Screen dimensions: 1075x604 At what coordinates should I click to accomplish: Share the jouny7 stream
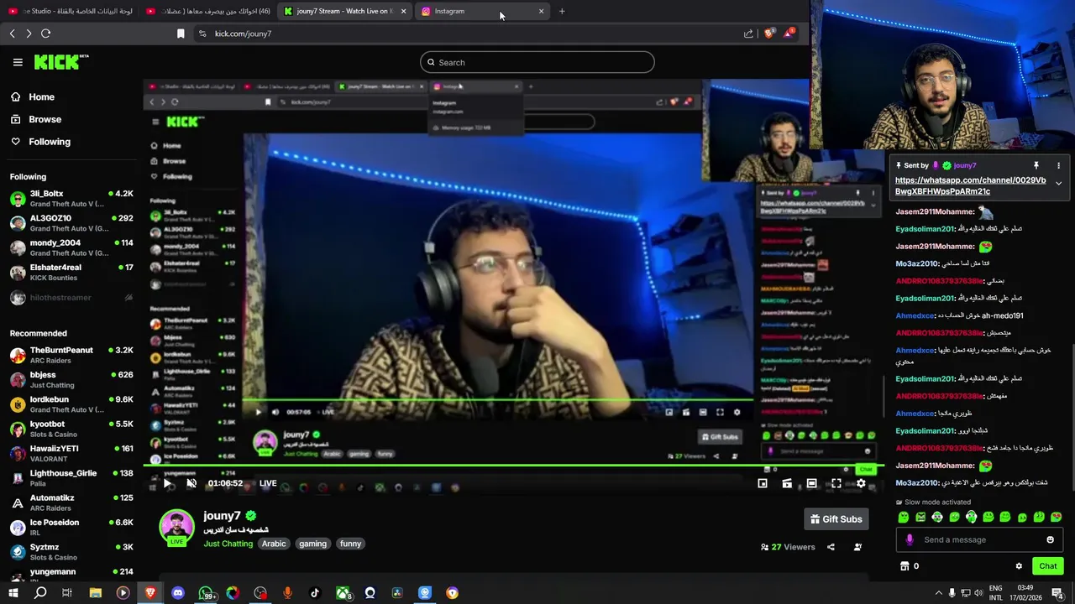(831, 547)
